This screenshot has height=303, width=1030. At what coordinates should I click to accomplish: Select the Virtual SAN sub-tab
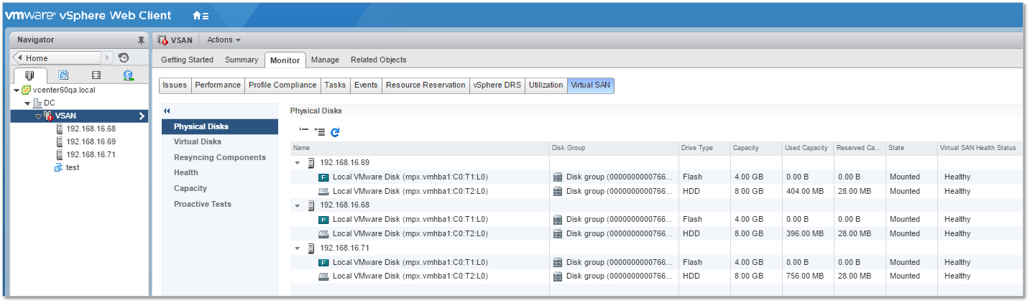tap(591, 85)
